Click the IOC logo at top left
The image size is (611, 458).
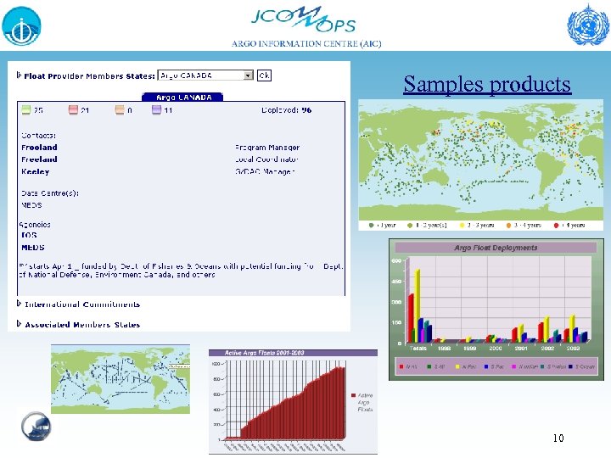[21, 26]
